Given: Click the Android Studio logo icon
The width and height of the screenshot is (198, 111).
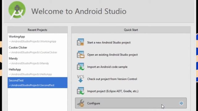Looking at the screenshot, I should coord(17,10).
